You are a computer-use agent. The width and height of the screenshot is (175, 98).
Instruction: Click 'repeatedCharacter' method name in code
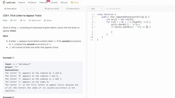point(126,17)
